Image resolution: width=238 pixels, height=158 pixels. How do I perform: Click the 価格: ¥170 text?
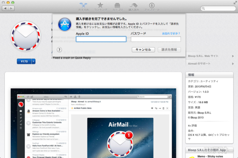pyautogui.click(x=194, y=97)
